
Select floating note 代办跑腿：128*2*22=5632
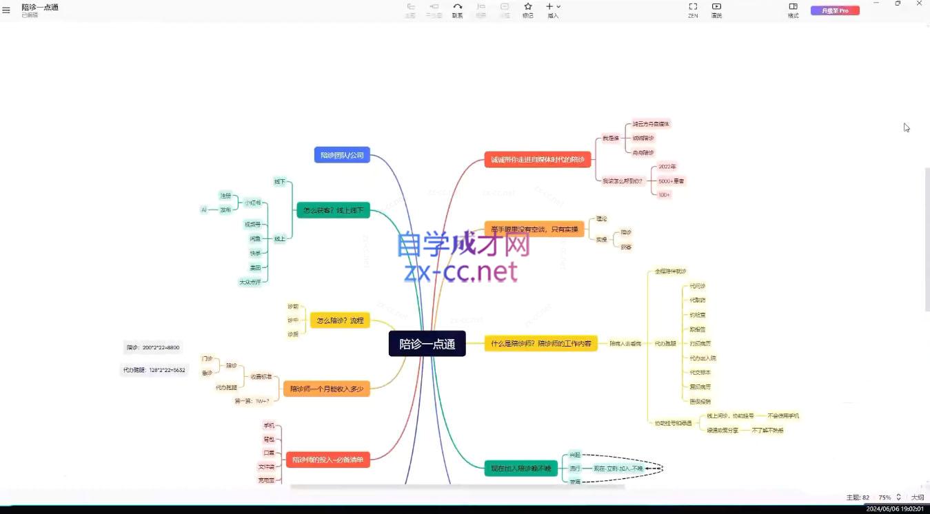tap(154, 370)
